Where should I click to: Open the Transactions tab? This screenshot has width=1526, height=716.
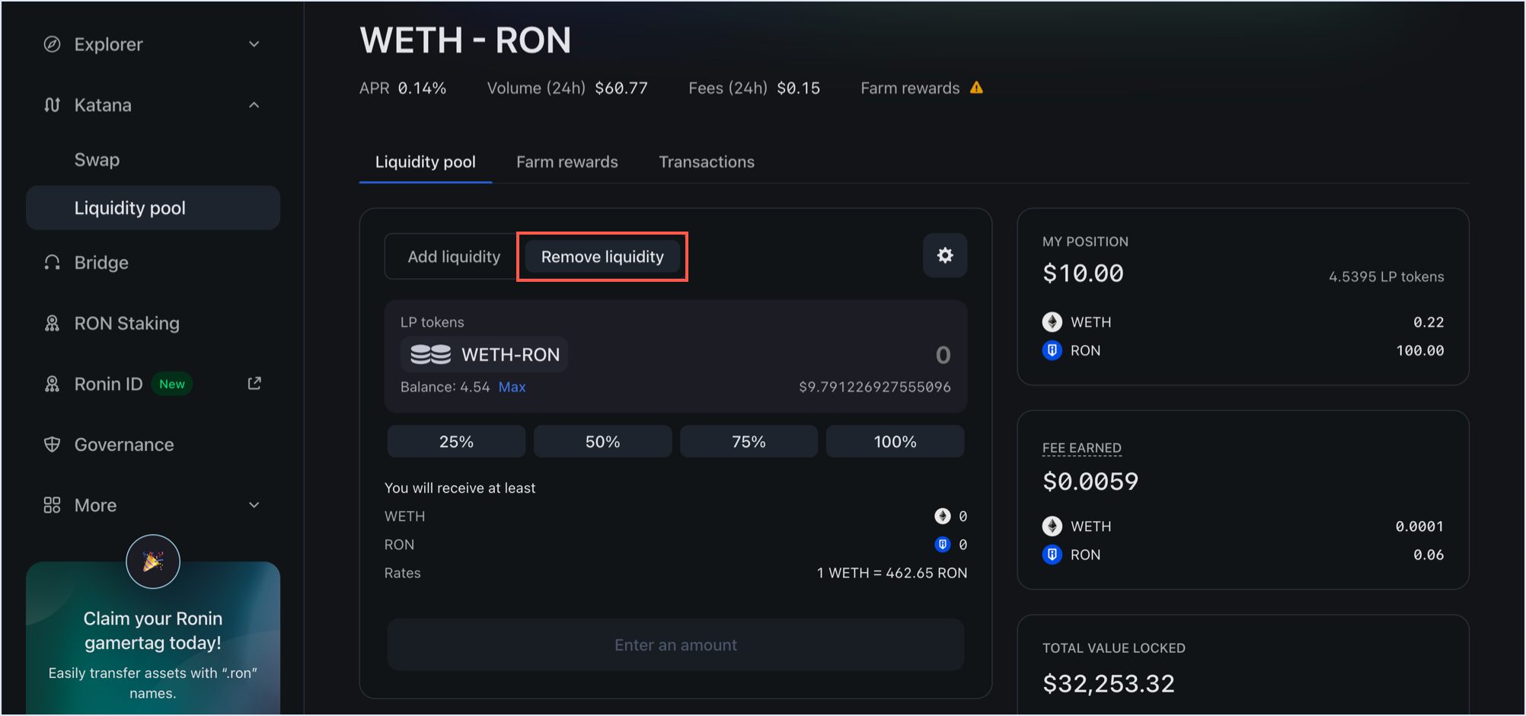707,161
